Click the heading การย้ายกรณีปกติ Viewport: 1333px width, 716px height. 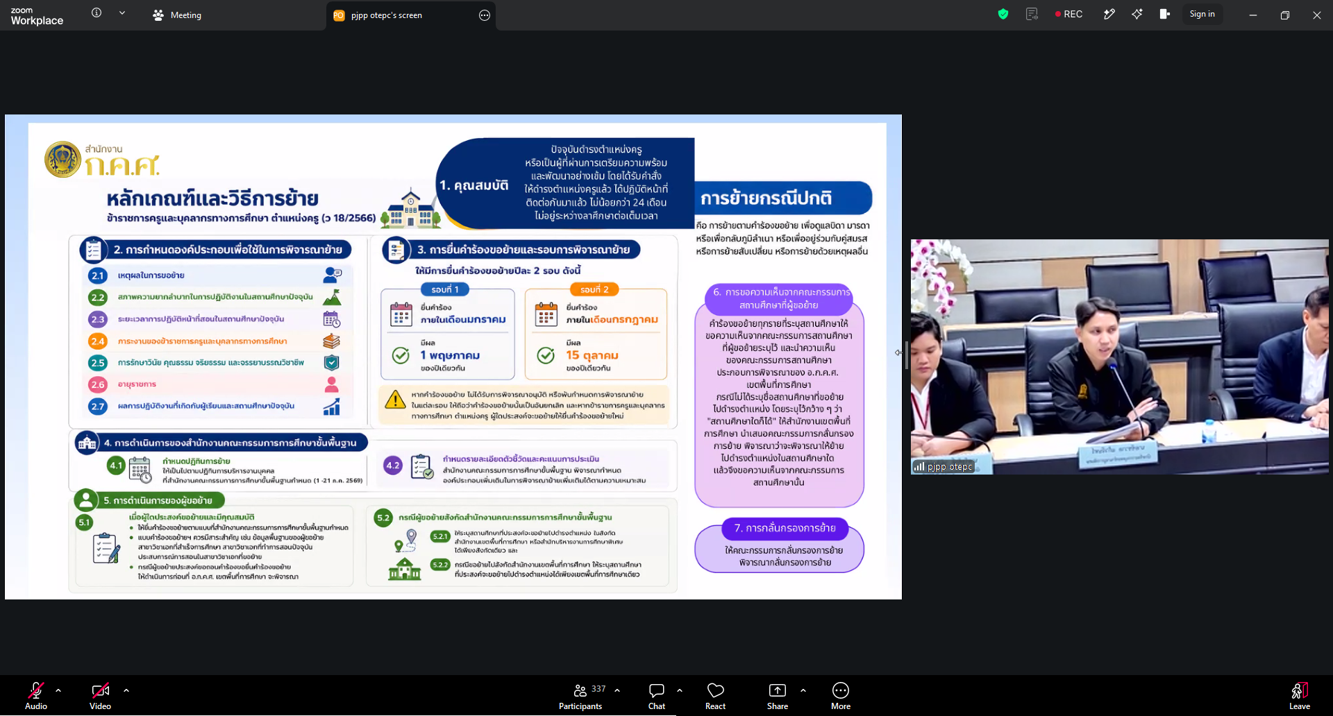766,198
